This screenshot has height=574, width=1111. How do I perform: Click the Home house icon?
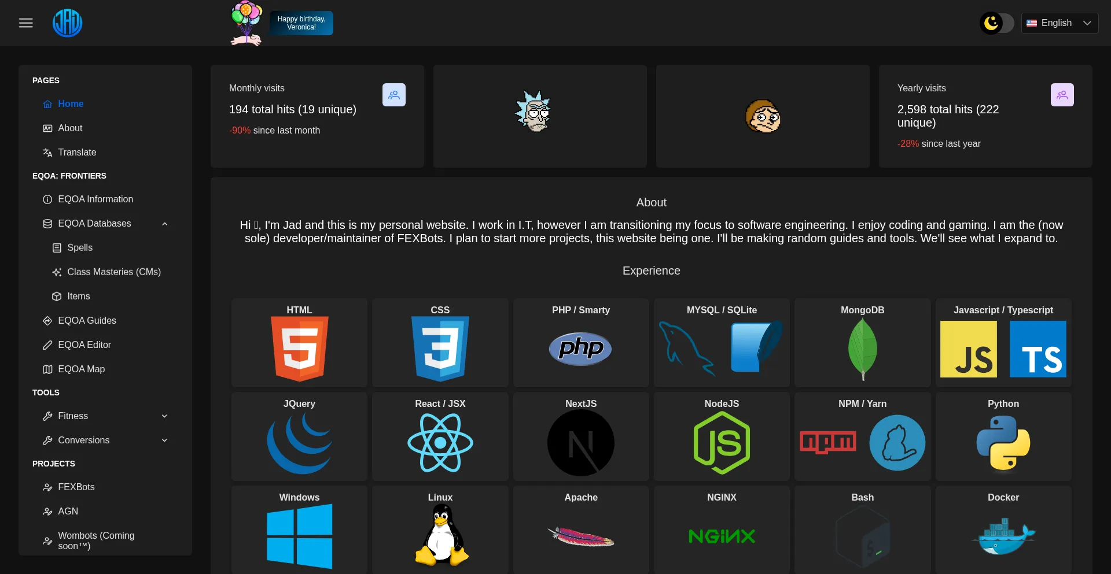(48, 105)
